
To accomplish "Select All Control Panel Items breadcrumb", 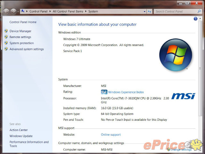I will [68, 12].
